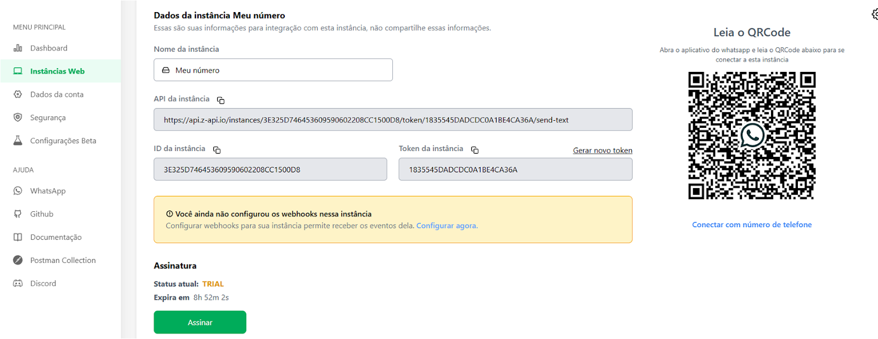
Task: Click the AJUDA section label
Action: tap(24, 170)
